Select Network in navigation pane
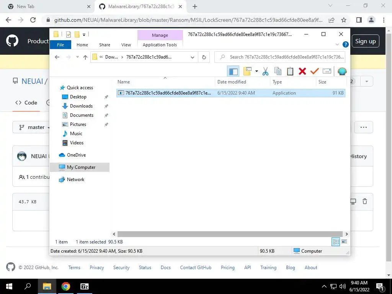This screenshot has width=392, height=294. pos(75,180)
